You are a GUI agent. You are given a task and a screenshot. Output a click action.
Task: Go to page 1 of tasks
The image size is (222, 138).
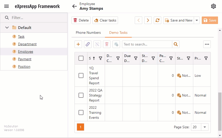point(80,127)
